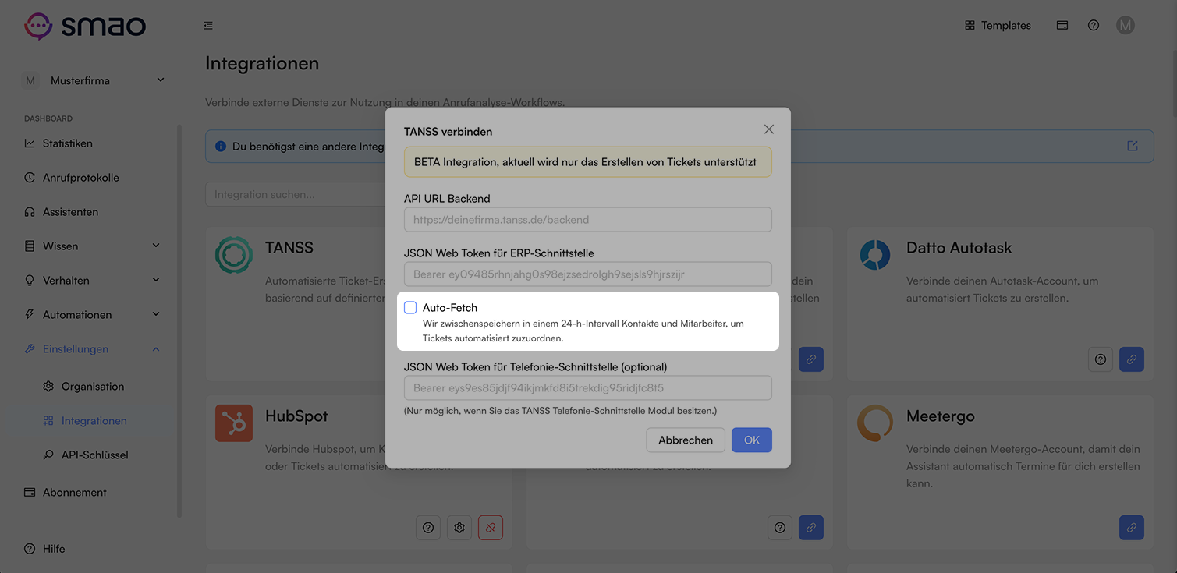Click the Abbrechen button

pyautogui.click(x=686, y=440)
